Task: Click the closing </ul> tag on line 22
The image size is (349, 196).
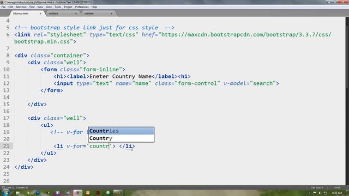Action: tap(49, 153)
